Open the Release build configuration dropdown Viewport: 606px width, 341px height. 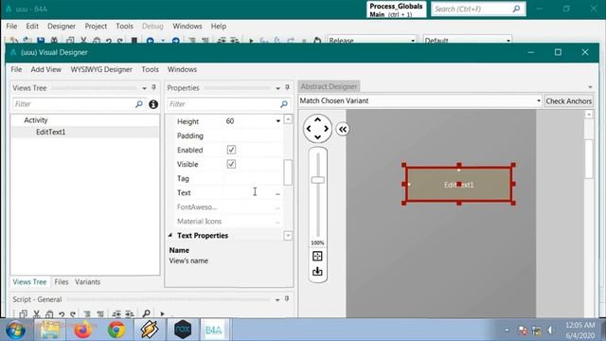(x=413, y=40)
